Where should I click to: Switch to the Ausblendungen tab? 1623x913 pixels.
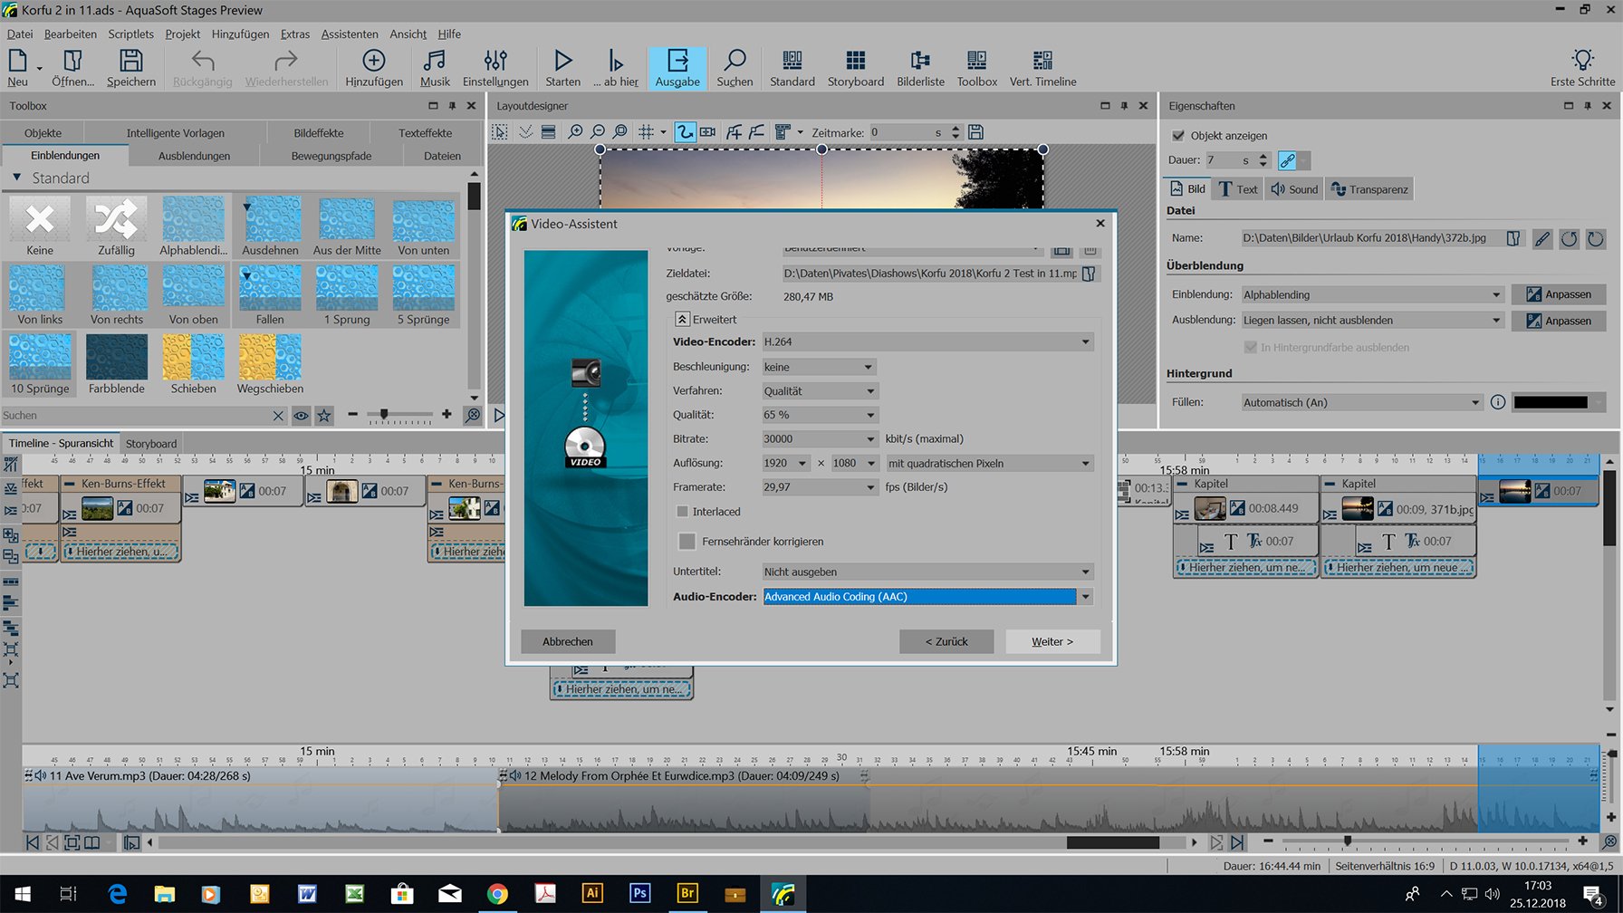(x=194, y=156)
